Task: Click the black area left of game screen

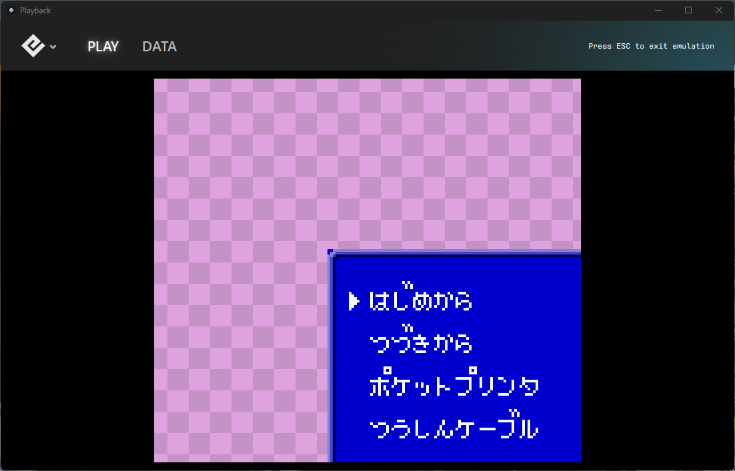Action: click(x=77, y=266)
